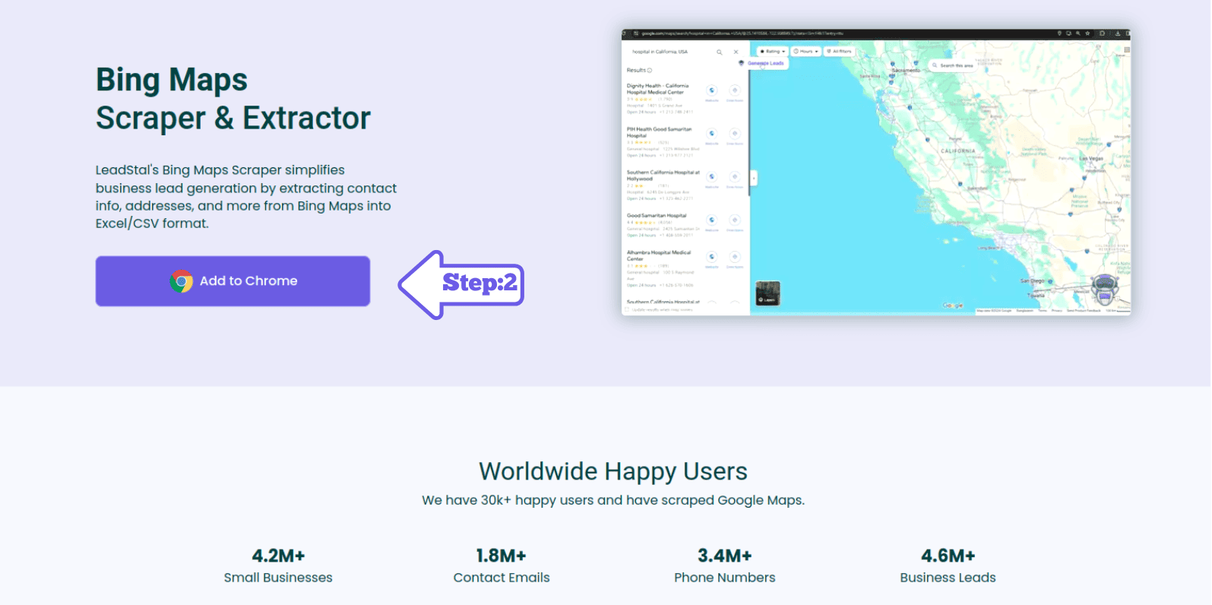This screenshot has width=1212, height=605.
Task: Select the 'Good Samaritan Hospital' result title
Action: point(657,215)
